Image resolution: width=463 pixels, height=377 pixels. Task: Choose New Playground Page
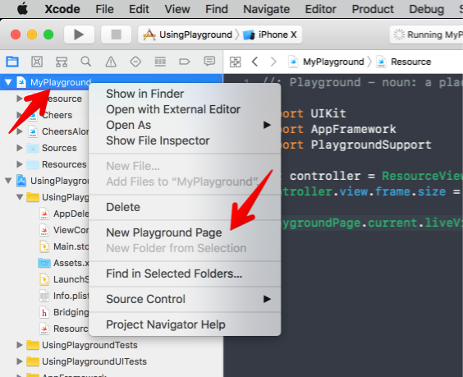185,232
